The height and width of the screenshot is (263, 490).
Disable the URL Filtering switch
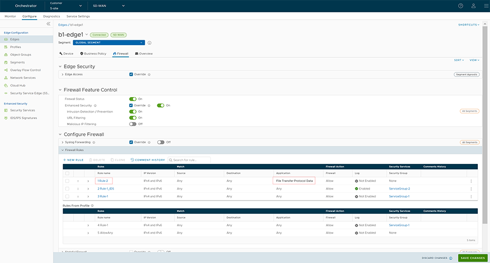pyautogui.click(x=133, y=118)
